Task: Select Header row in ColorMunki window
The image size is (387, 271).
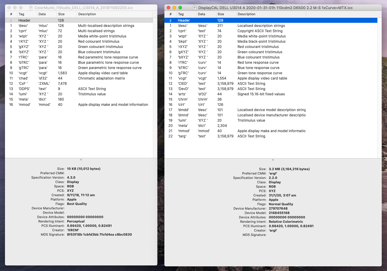Action: point(79,20)
